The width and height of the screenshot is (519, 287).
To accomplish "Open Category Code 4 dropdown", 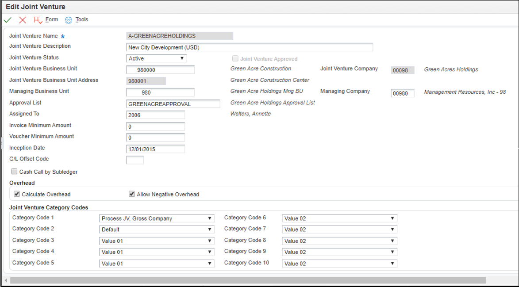I will [157, 252].
